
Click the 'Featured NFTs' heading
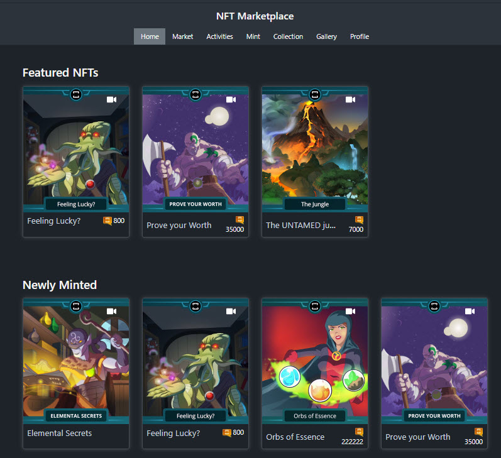coord(60,73)
